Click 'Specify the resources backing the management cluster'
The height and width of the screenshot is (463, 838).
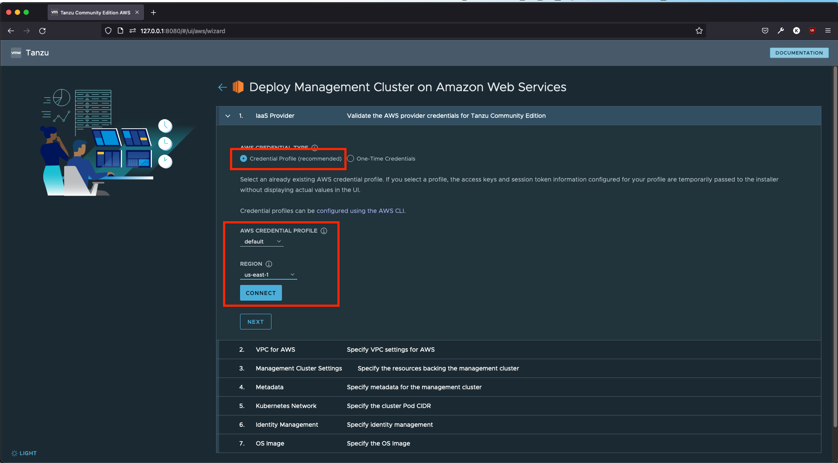click(438, 368)
